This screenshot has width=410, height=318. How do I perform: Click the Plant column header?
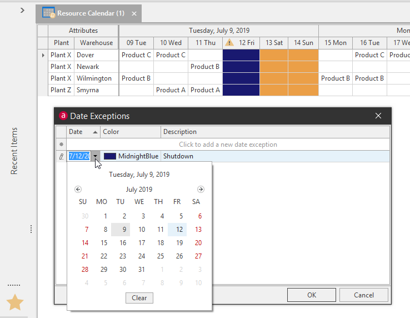[x=61, y=43]
